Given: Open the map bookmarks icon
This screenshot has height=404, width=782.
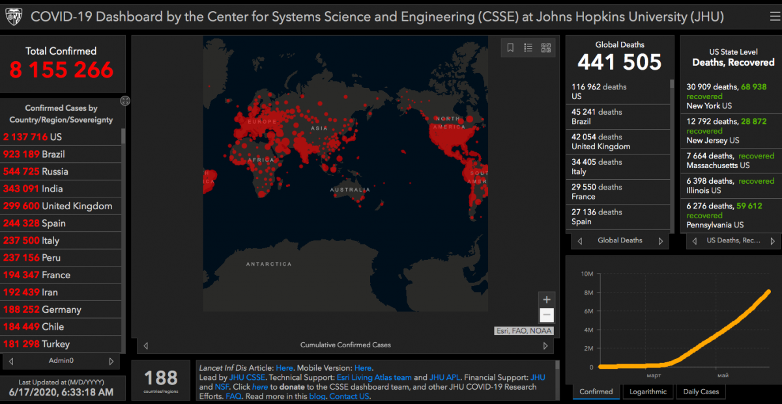Looking at the screenshot, I should (510, 48).
